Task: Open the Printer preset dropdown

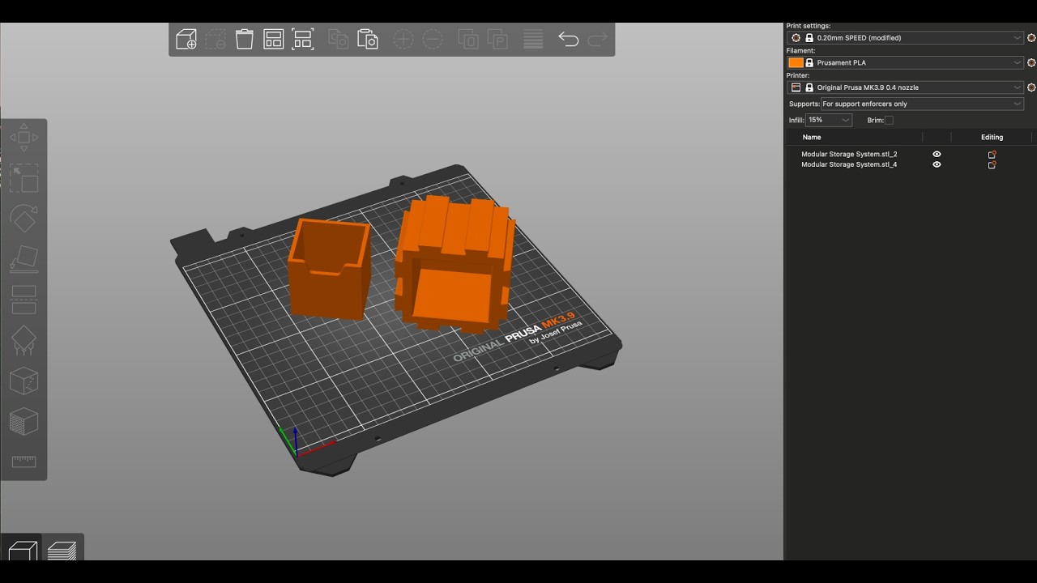Action: coord(906,87)
